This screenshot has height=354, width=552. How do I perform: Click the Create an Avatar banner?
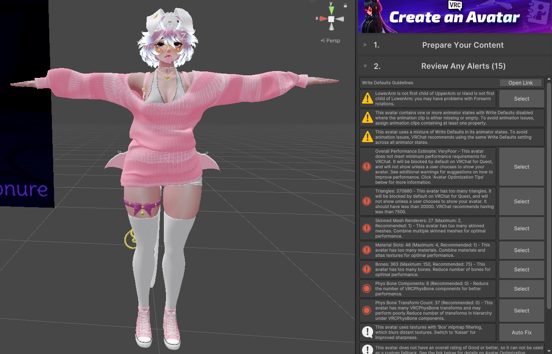454,16
